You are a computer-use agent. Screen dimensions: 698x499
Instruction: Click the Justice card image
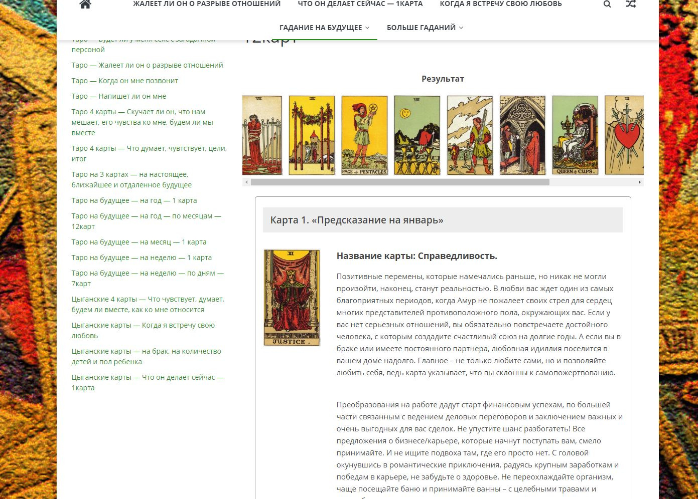coord(292,298)
